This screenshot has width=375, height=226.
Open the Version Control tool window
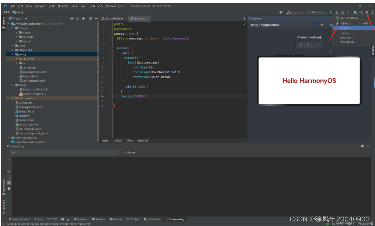19,219
